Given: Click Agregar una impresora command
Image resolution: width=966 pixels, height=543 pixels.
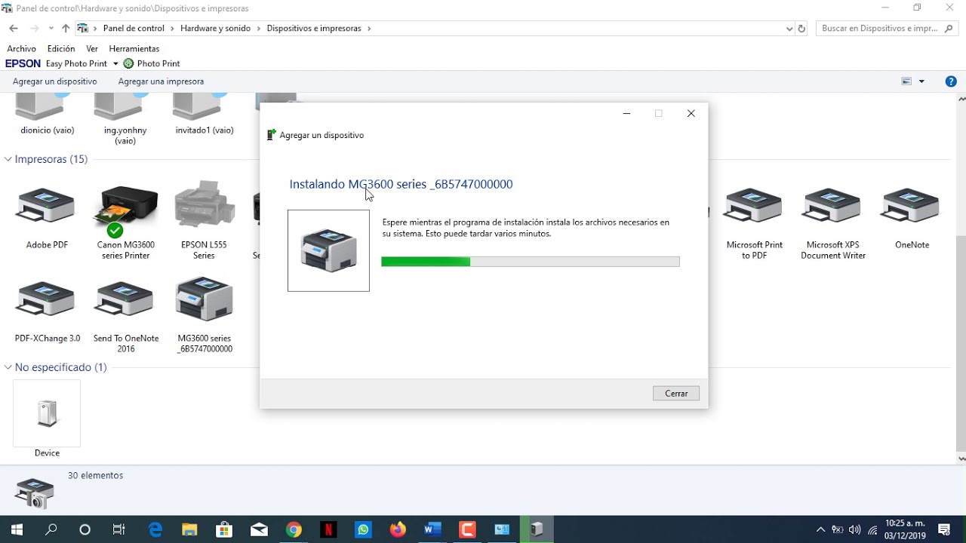Looking at the screenshot, I should [161, 81].
